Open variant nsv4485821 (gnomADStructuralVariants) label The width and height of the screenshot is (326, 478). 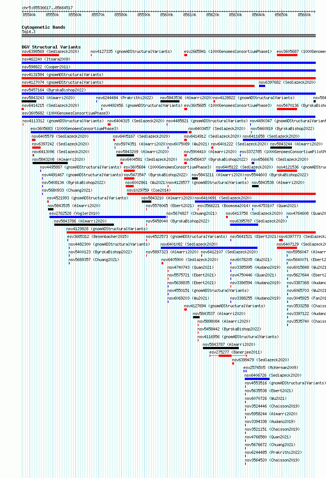207,121
